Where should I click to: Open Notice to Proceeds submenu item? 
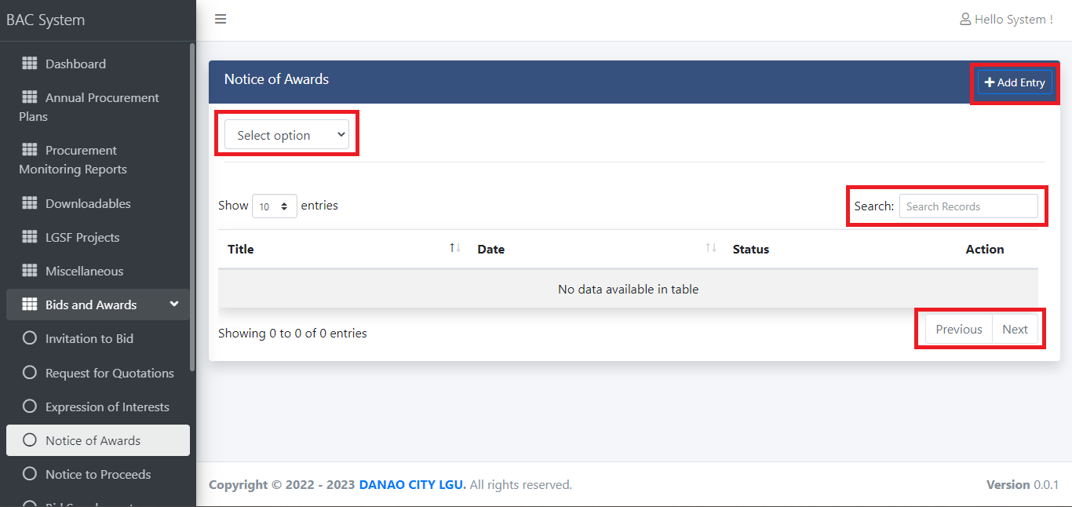pos(98,474)
